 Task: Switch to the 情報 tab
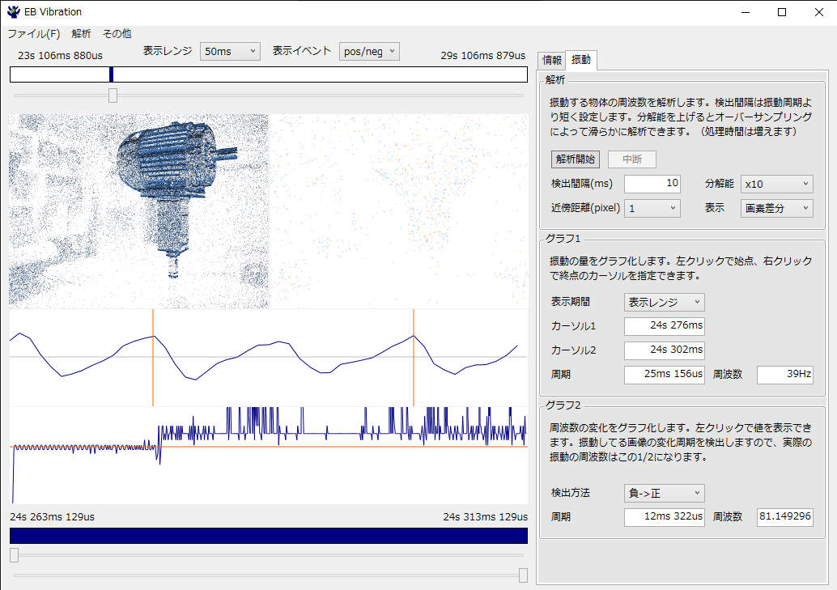click(x=552, y=60)
